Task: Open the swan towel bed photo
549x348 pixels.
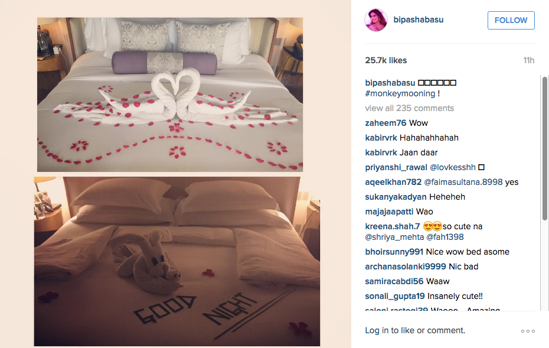Action: [x=170, y=95]
